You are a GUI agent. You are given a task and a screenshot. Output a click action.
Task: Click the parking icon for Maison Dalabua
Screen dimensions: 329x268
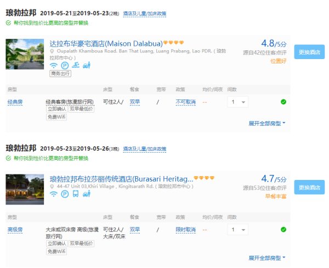pyautogui.click(x=65, y=66)
